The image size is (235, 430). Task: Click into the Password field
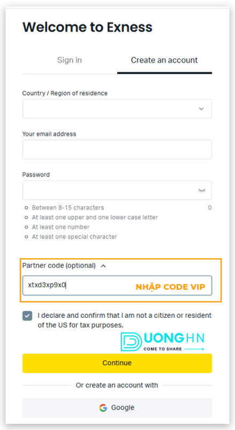coord(117,190)
